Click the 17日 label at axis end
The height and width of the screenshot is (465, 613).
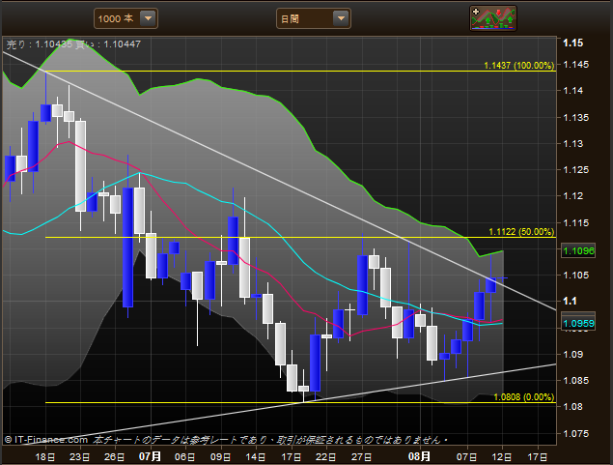[x=538, y=456]
